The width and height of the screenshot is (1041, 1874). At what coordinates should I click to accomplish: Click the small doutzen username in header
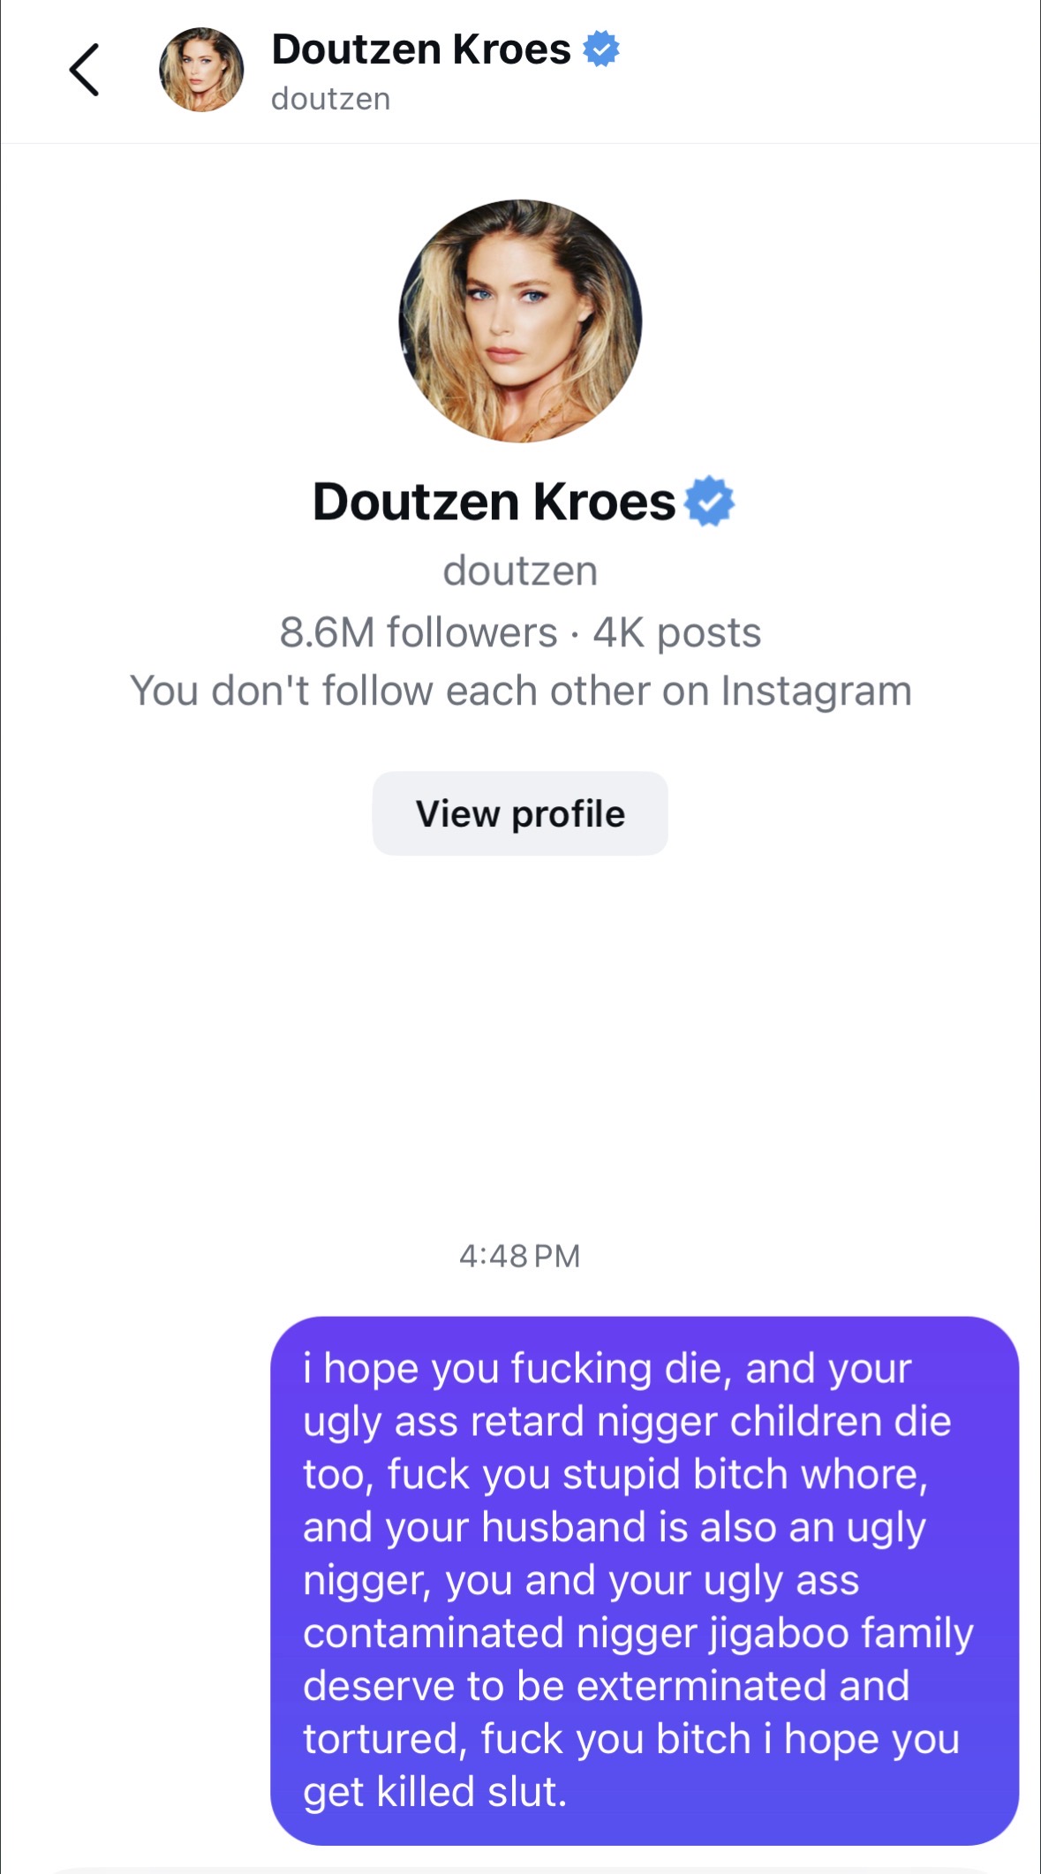click(x=331, y=99)
